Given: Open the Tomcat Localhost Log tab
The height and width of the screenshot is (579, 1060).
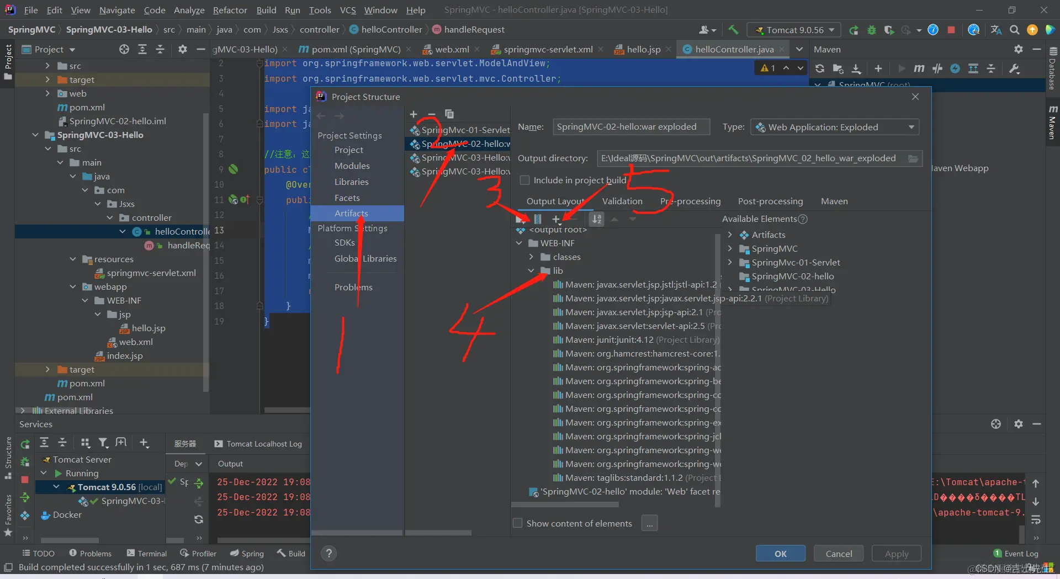Looking at the screenshot, I should pyautogui.click(x=258, y=444).
